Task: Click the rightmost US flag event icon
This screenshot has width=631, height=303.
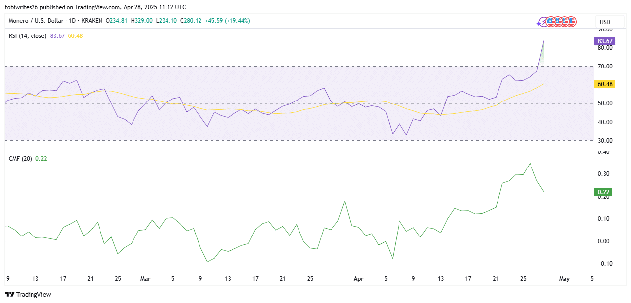Action: pos(571,22)
